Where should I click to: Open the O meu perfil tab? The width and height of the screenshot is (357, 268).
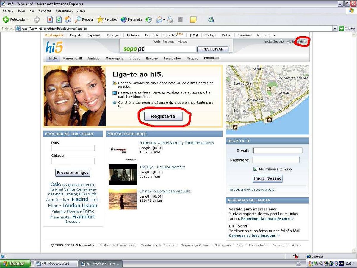click(x=72, y=59)
